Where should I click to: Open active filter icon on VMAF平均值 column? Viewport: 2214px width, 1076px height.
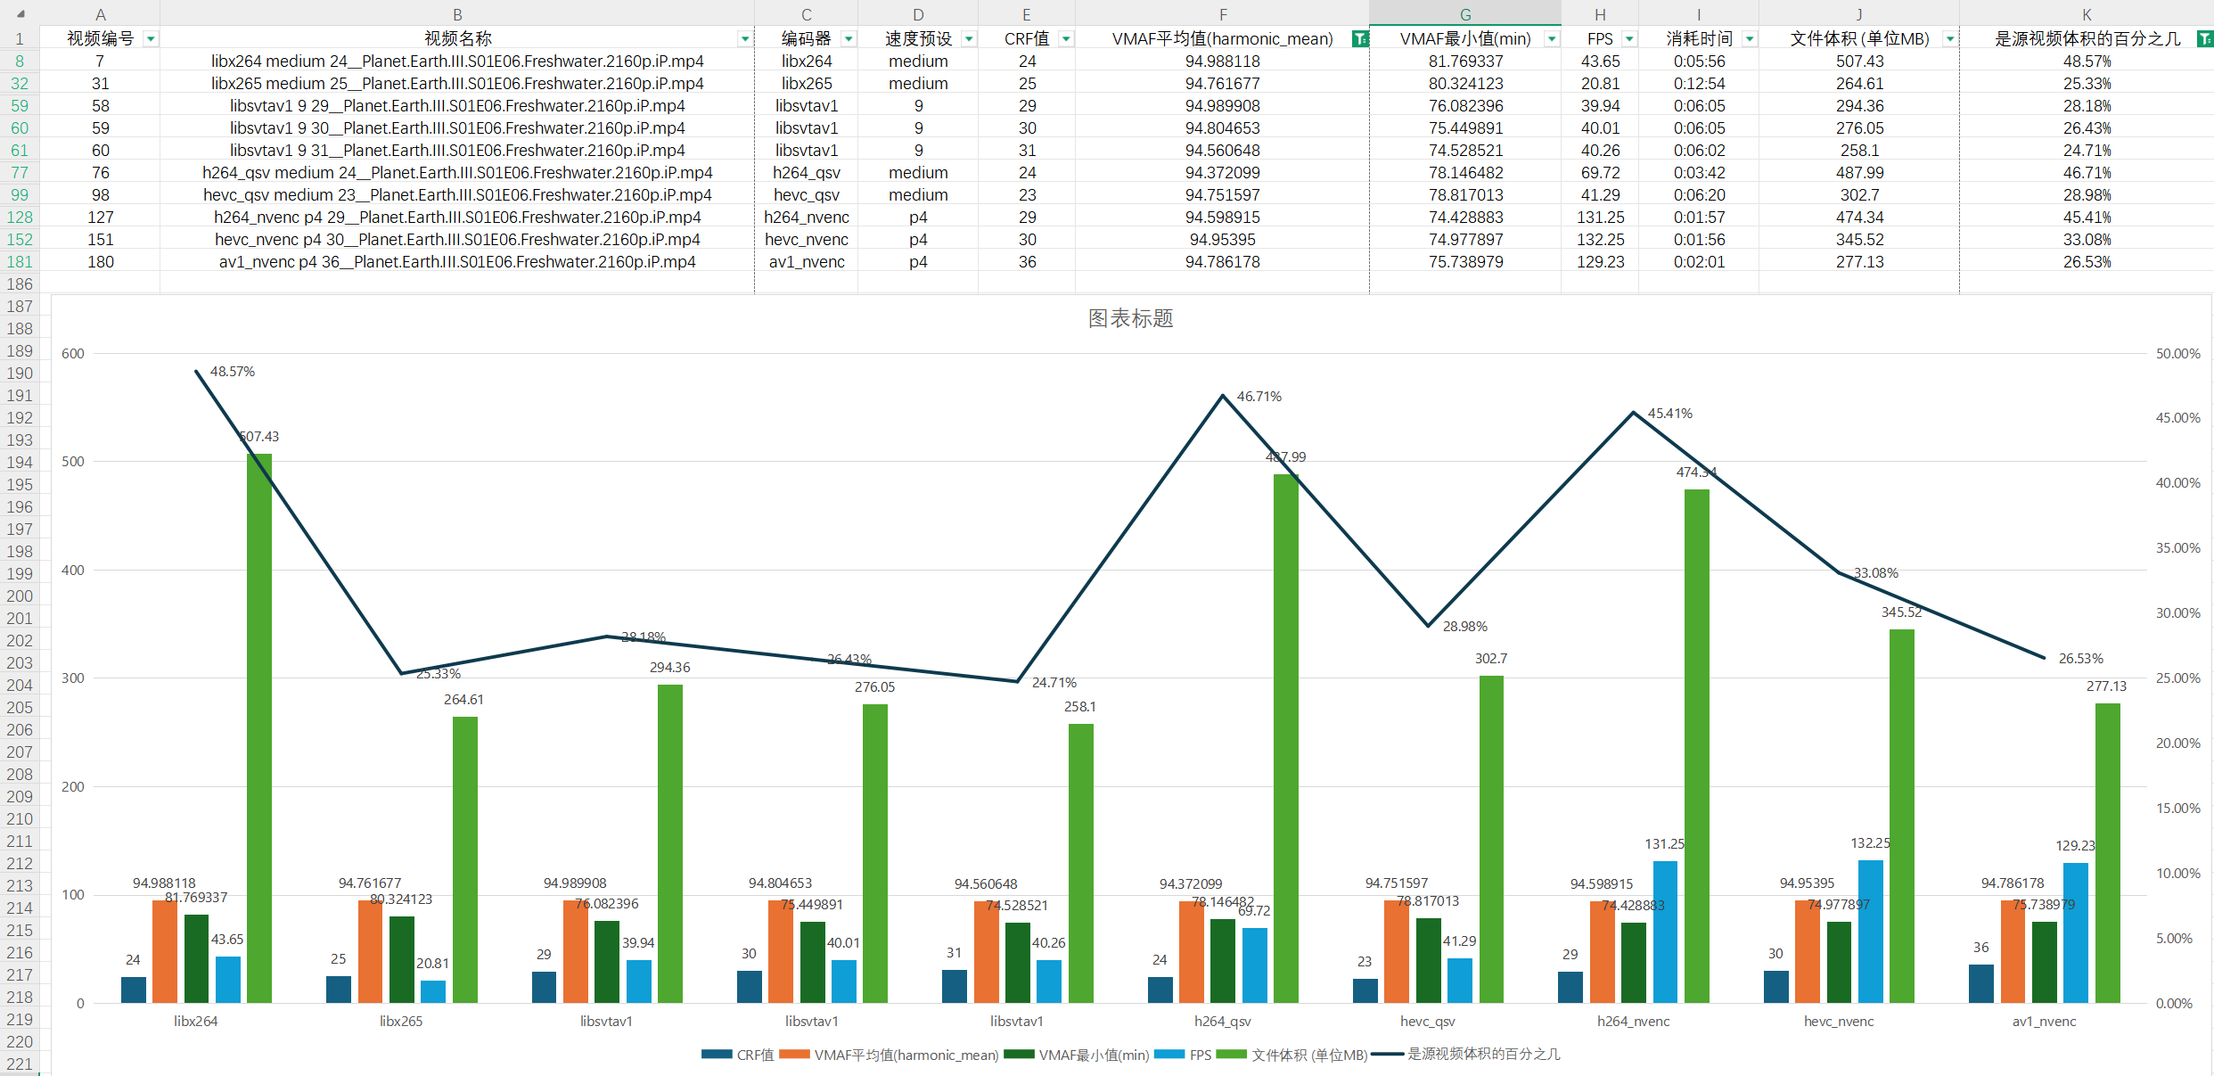(1360, 38)
